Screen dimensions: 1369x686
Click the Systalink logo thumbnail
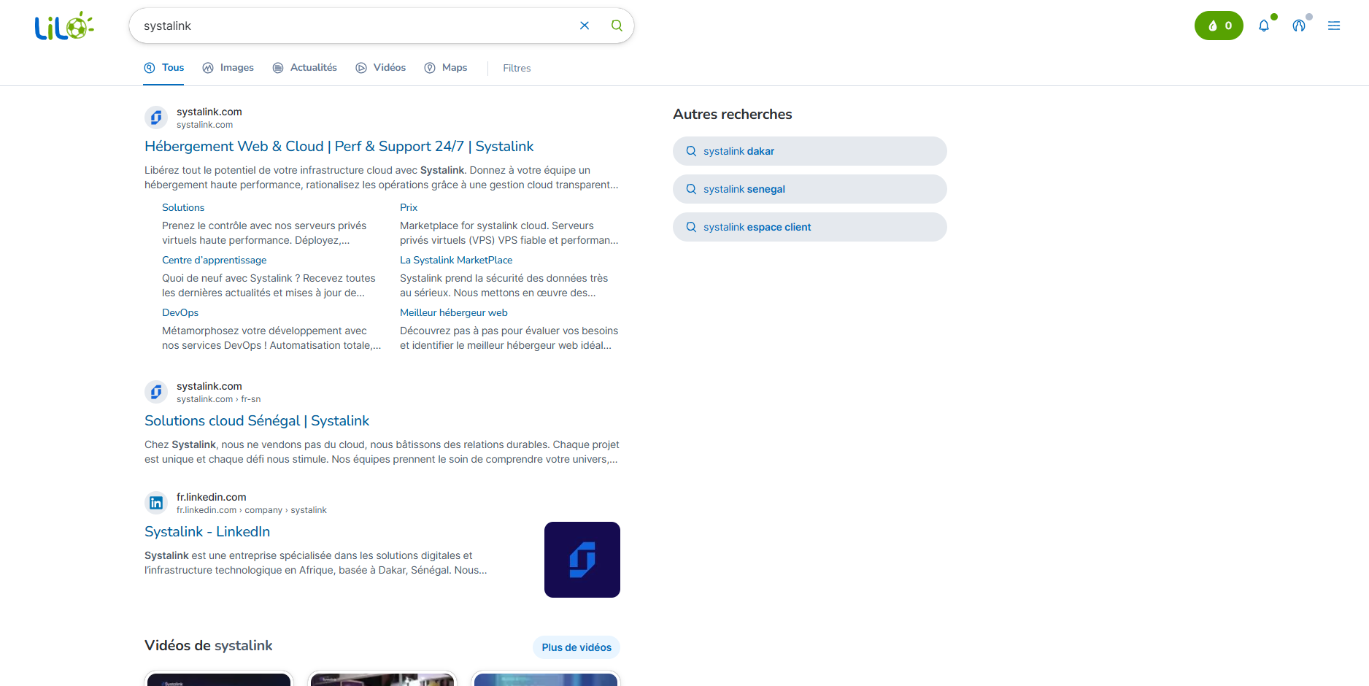tap(582, 560)
